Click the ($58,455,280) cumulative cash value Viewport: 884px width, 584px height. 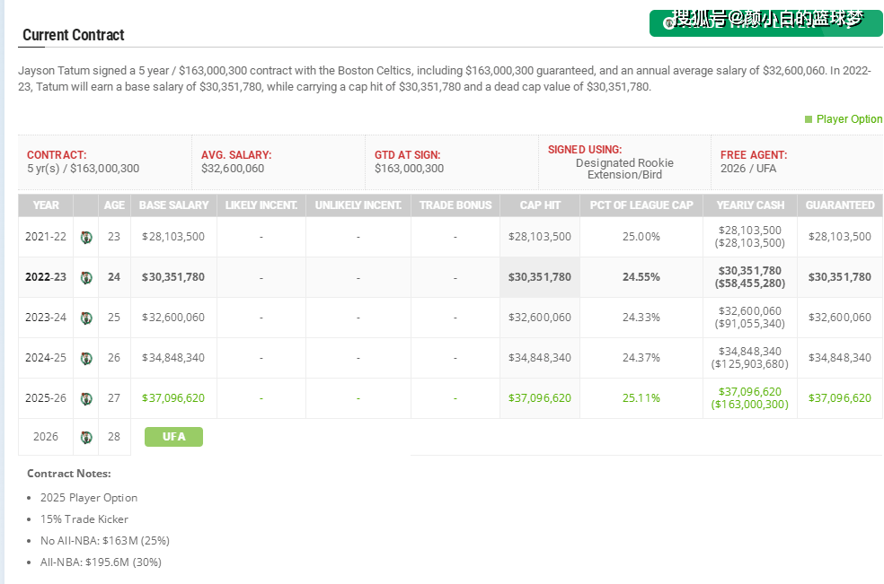point(750,283)
